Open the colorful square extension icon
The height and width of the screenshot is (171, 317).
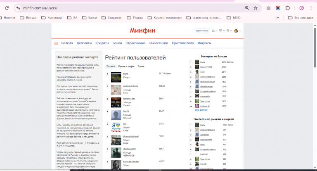click(x=278, y=8)
